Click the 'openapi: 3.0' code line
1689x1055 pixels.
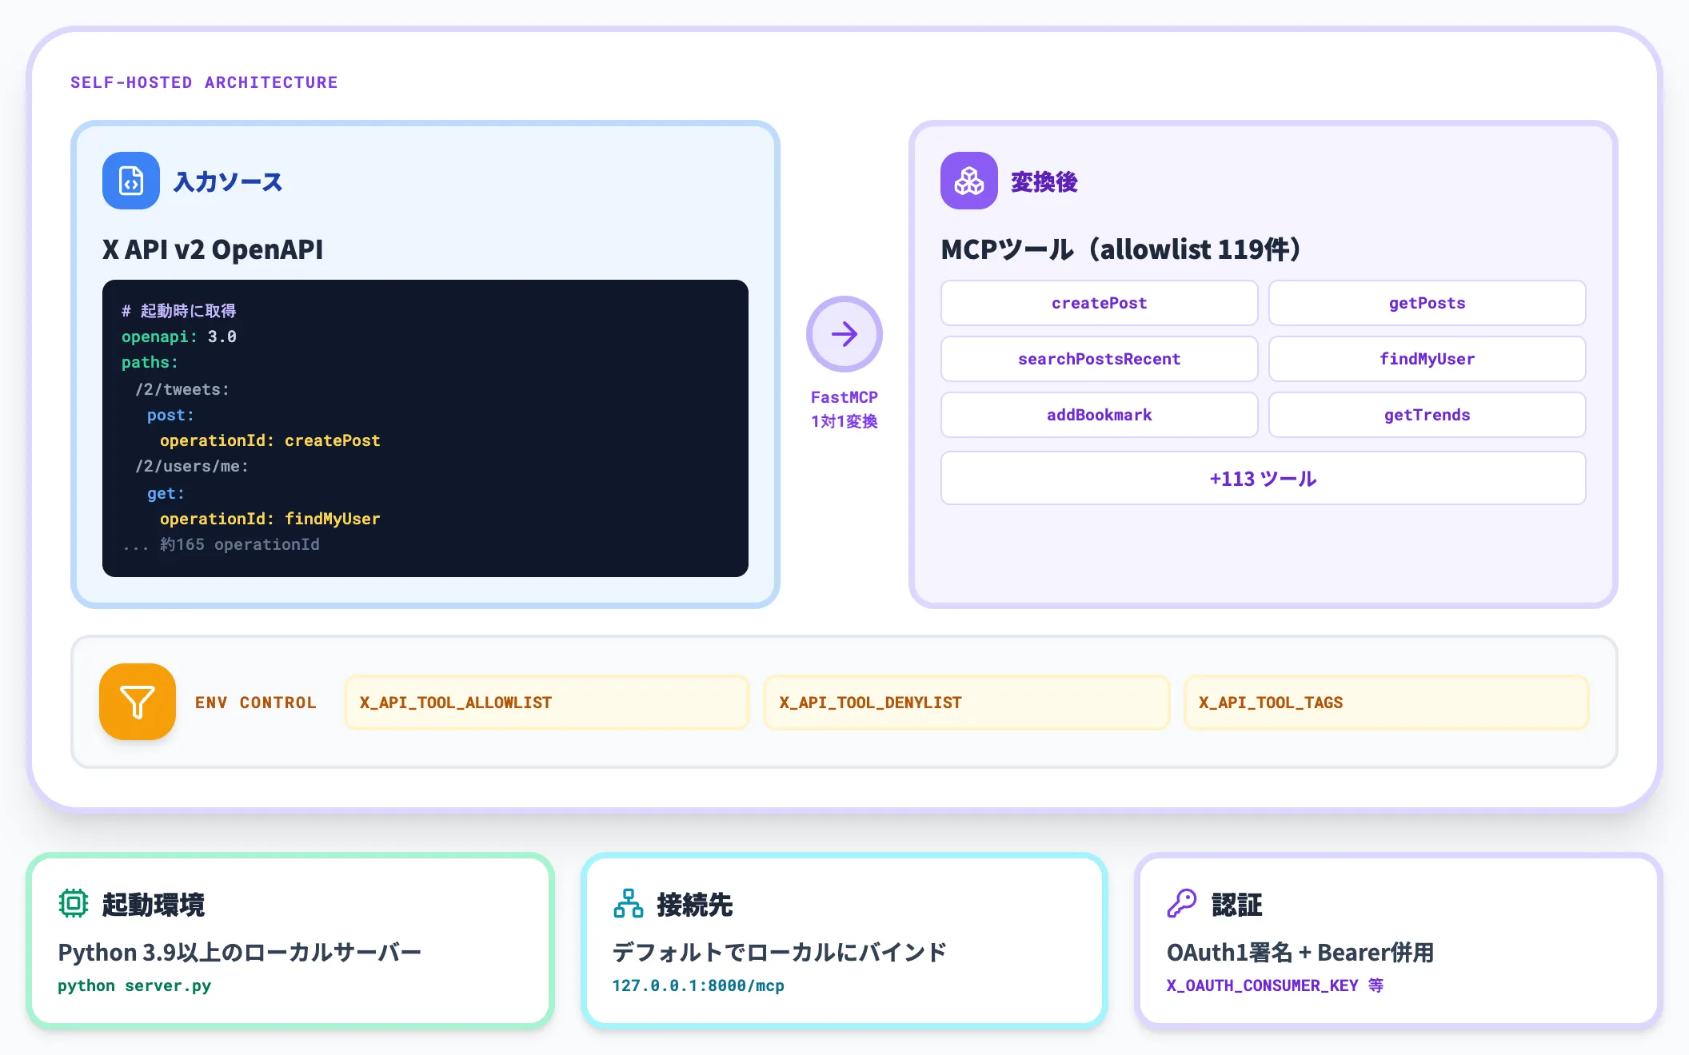pos(178,336)
